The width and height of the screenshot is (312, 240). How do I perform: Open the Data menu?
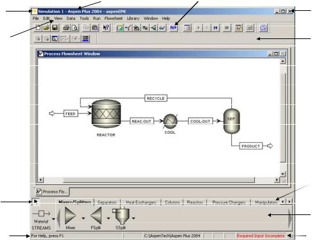pos(71,19)
